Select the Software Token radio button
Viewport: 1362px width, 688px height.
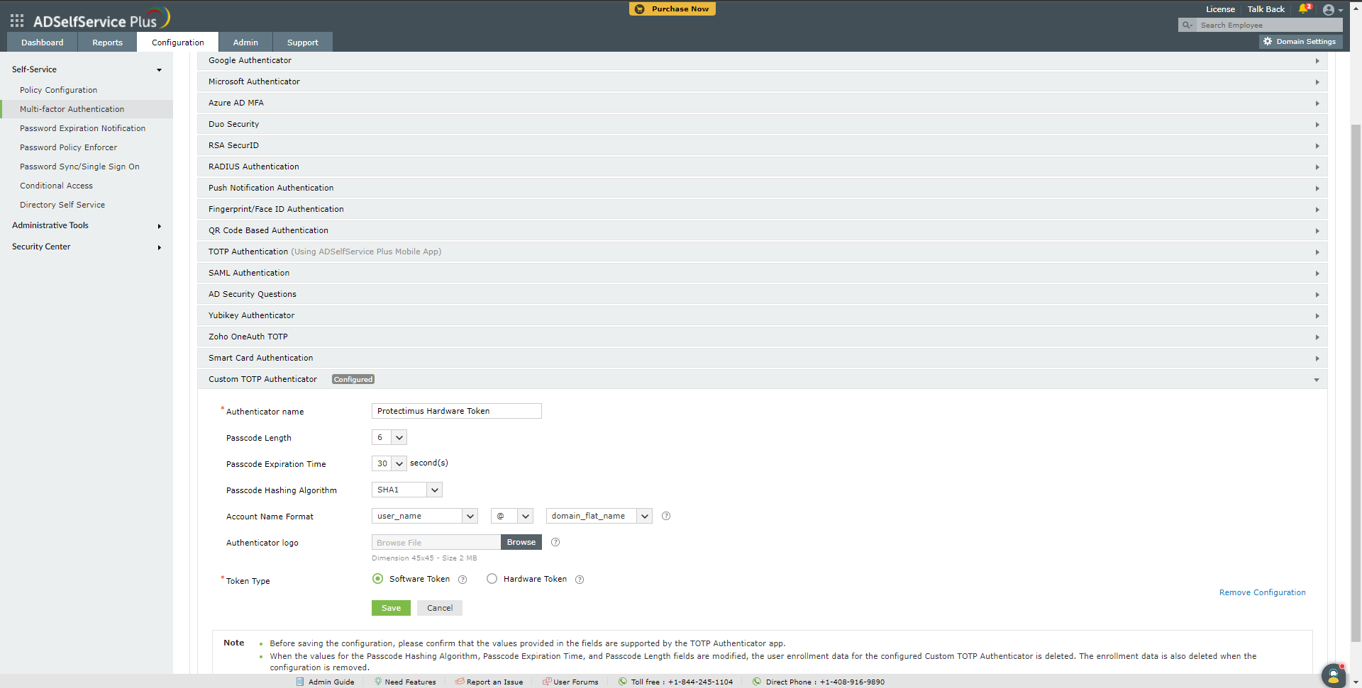377,579
